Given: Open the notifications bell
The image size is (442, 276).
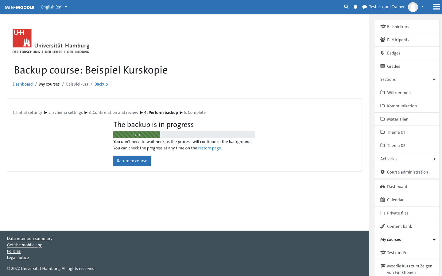Looking at the screenshot, I should [x=355, y=7].
